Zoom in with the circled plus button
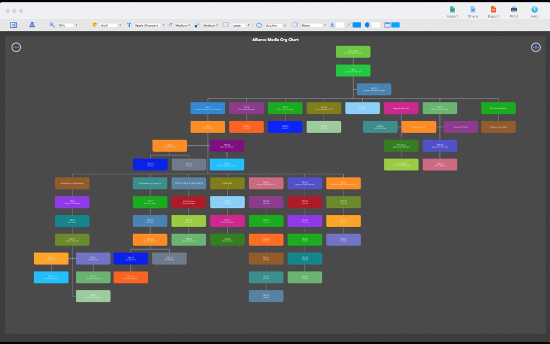The height and width of the screenshot is (344, 550). [x=536, y=47]
